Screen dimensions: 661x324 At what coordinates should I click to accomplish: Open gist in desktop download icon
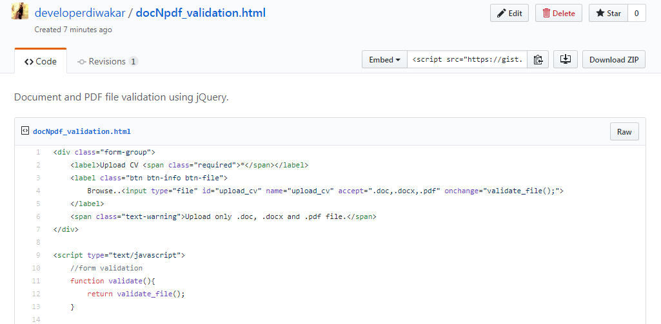566,59
